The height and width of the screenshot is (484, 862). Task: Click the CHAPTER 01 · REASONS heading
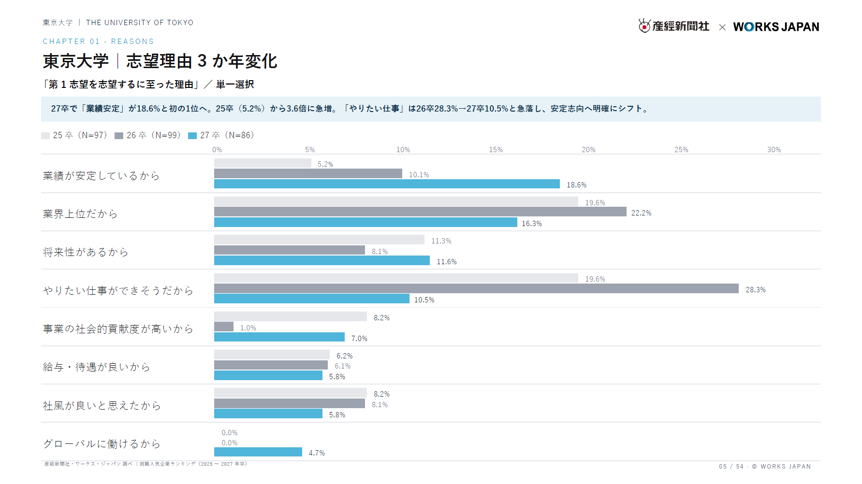point(98,42)
